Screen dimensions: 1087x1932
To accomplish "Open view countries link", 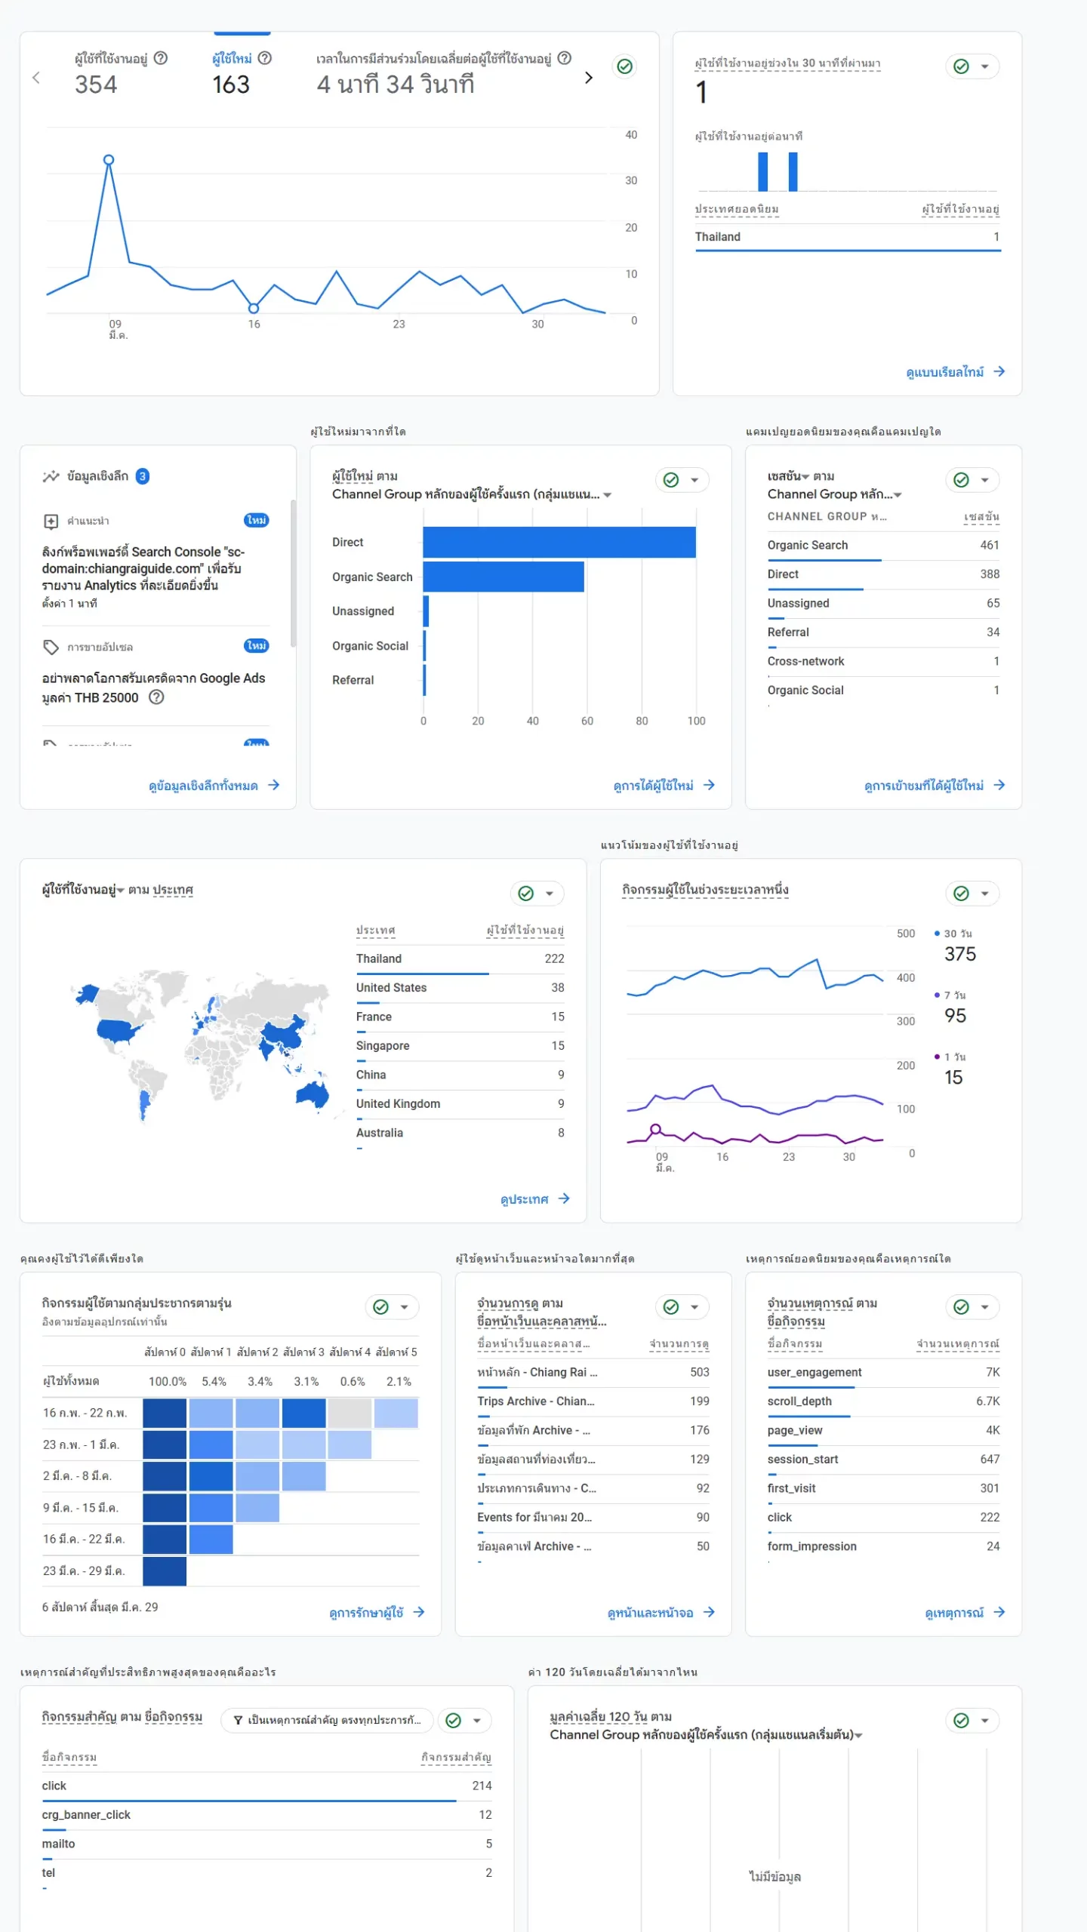I will [x=535, y=1198].
